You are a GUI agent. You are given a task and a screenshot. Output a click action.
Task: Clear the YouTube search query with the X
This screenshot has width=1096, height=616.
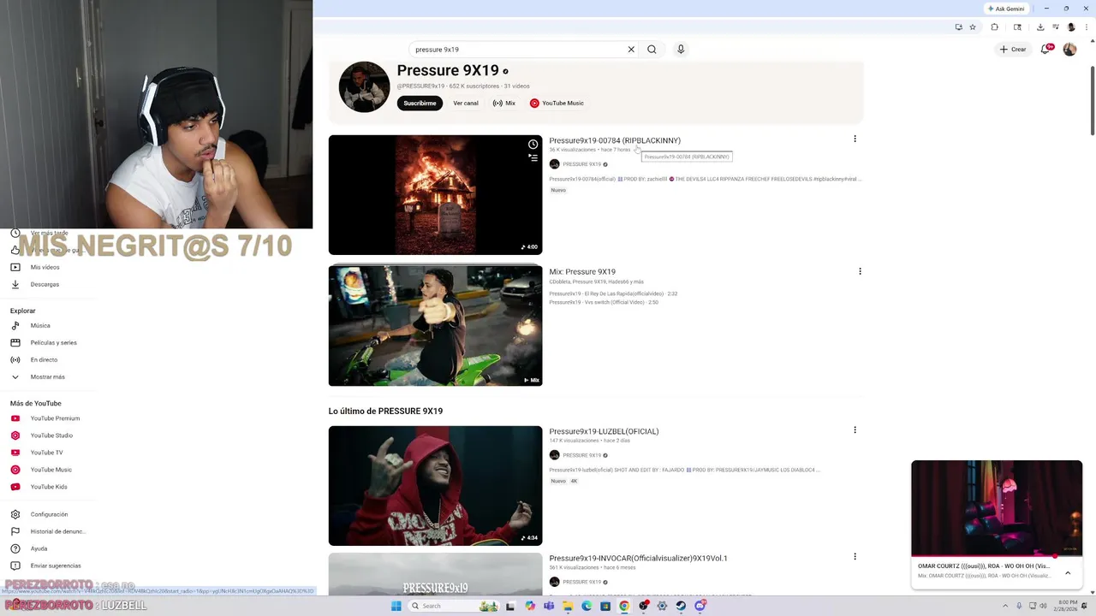click(631, 50)
